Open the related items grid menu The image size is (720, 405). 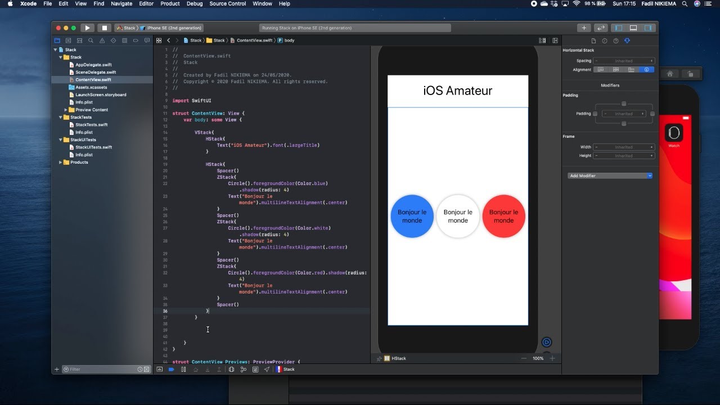click(x=159, y=40)
